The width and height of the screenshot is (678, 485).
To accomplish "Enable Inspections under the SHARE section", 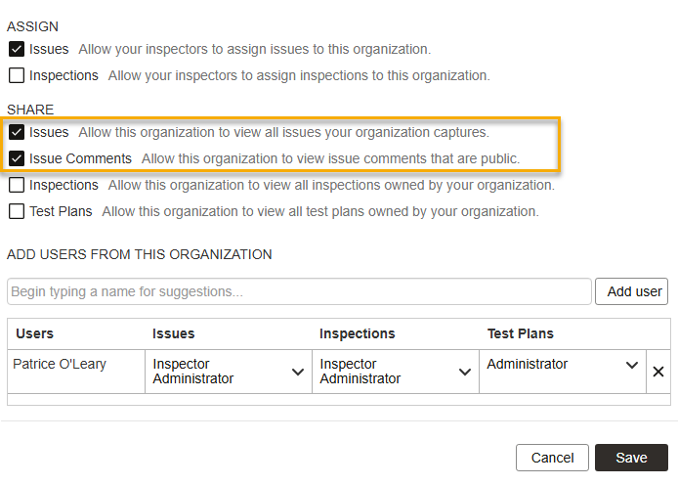I will pyautogui.click(x=17, y=185).
